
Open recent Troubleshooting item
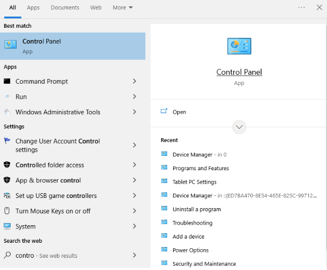(x=192, y=223)
